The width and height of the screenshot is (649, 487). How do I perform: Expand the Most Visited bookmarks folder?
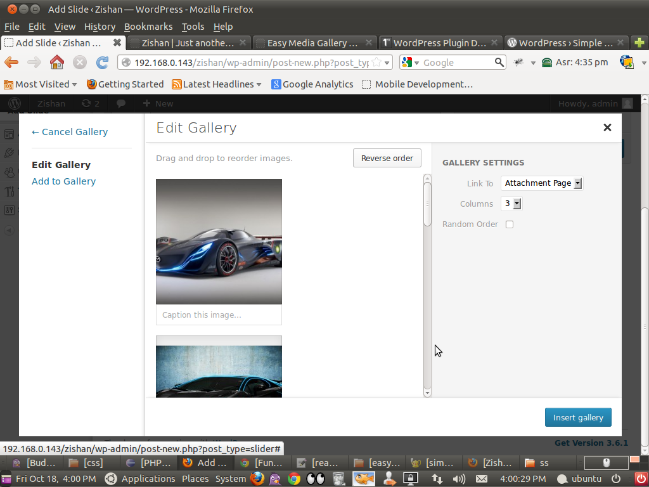click(40, 84)
